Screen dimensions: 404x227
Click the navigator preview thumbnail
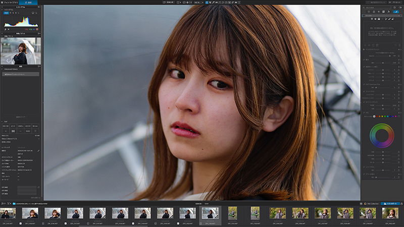21,51
